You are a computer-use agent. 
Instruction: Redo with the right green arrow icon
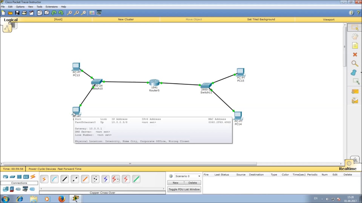click(x=61, y=13)
